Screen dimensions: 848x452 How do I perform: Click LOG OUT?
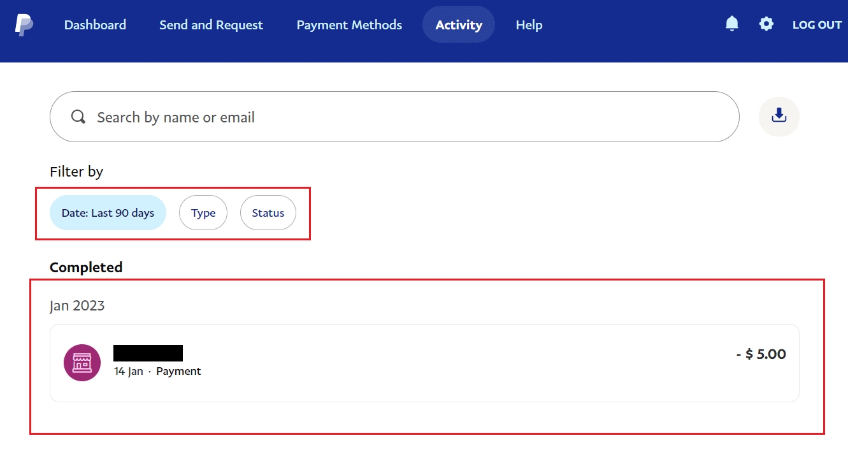pos(817,25)
